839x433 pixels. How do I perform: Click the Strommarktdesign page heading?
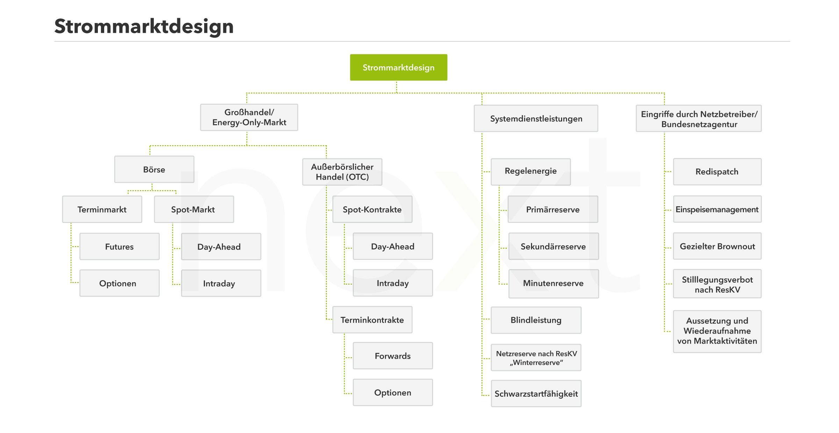pyautogui.click(x=144, y=26)
